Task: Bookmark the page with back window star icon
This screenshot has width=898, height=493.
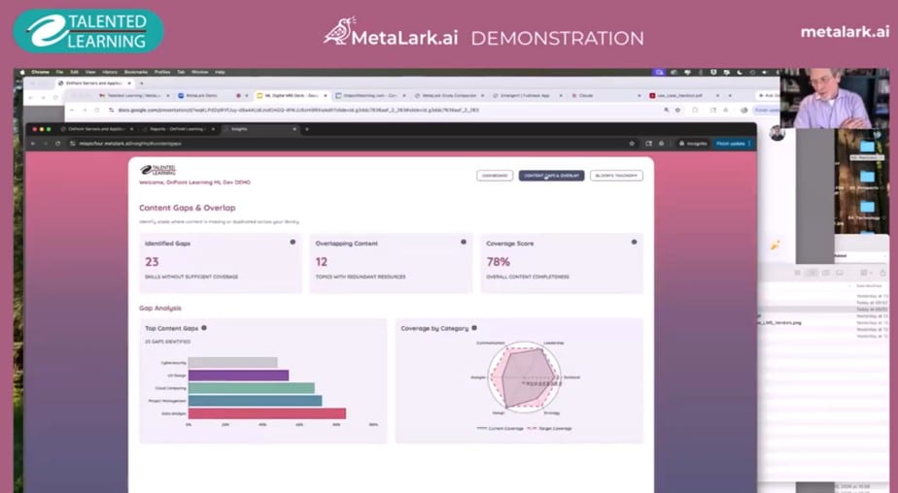Action: (x=677, y=110)
